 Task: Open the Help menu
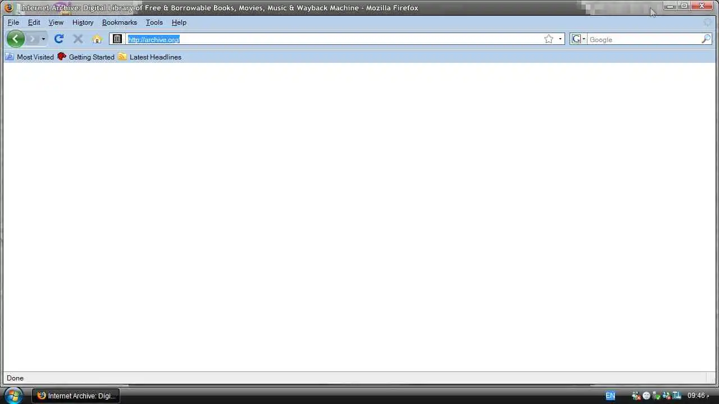tap(179, 22)
